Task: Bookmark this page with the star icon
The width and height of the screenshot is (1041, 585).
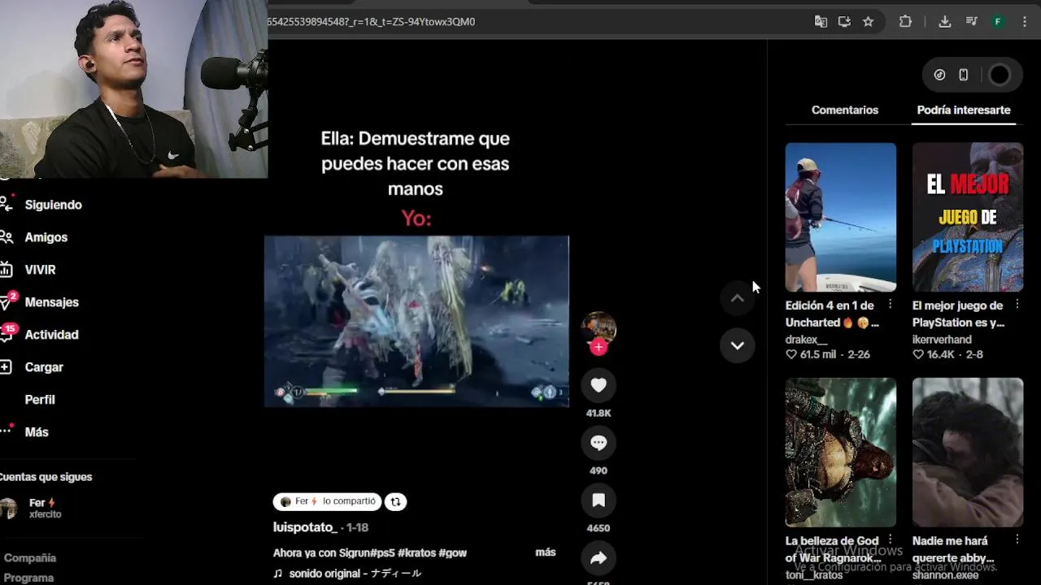Action: (868, 22)
